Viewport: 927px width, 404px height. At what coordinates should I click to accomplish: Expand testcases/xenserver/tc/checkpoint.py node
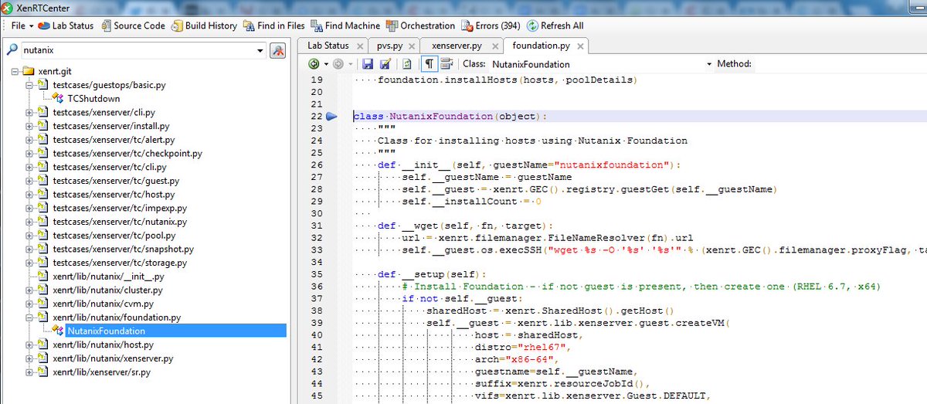coord(30,154)
